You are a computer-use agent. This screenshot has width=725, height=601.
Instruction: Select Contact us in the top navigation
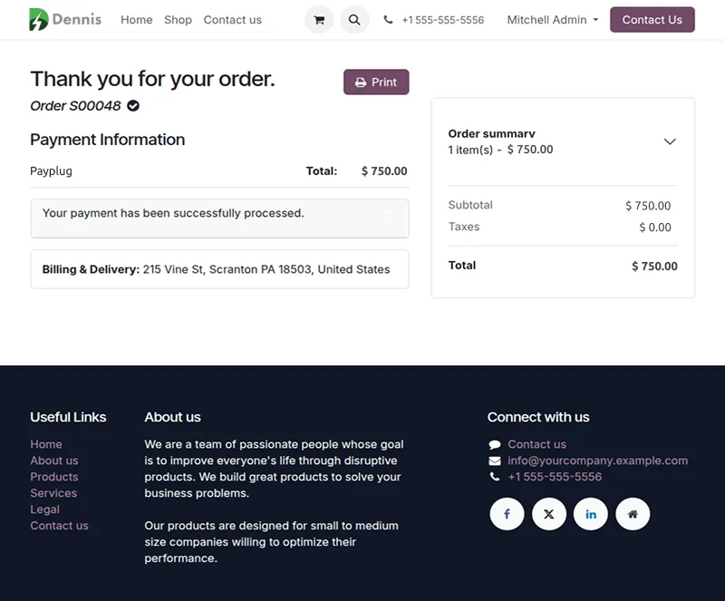coord(232,19)
